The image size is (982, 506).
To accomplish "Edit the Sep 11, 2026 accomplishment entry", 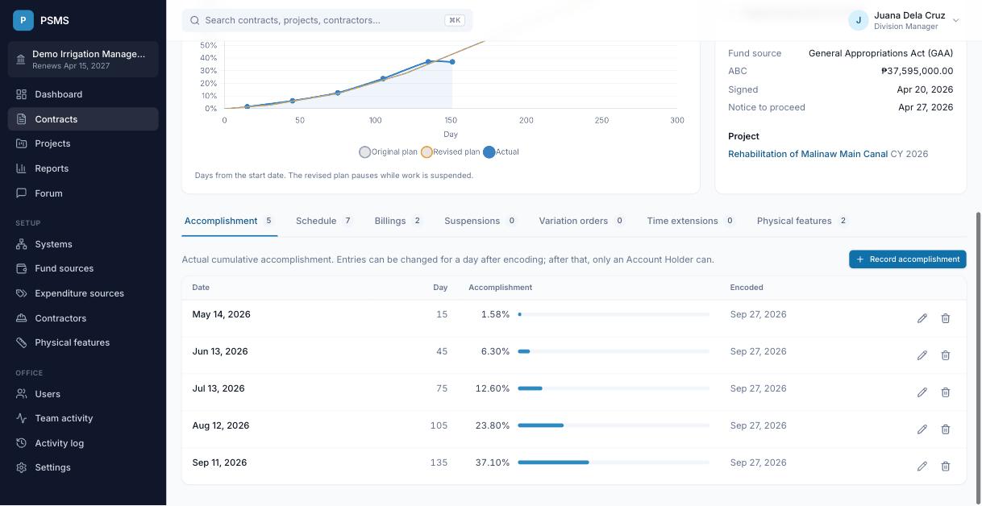I will point(922,467).
